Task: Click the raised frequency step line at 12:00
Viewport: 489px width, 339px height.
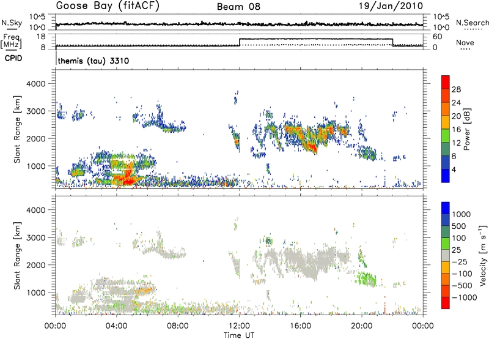Action: [316, 39]
